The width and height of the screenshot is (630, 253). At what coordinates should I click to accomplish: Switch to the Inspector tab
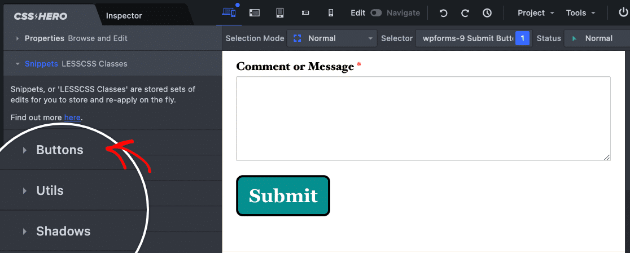[124, 16]
